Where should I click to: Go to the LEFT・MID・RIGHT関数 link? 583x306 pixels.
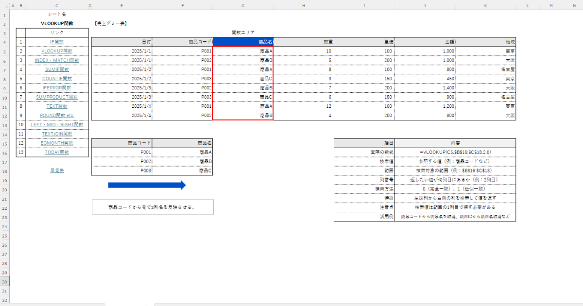point(57,124)
